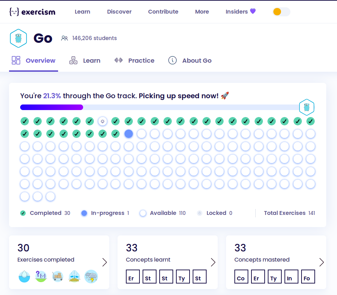Click the water droplet exercise icon
This screenshot has height=295, width=337.
pos(24,276)
